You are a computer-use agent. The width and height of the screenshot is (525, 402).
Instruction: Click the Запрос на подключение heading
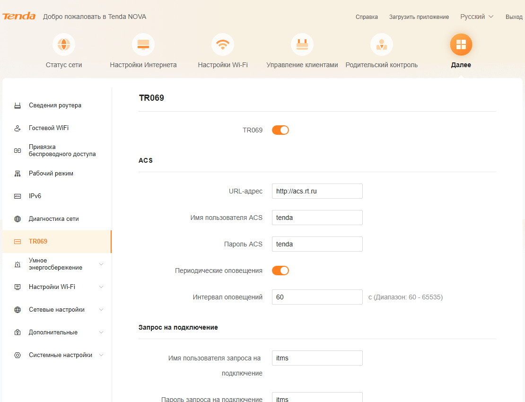point(178,327)
